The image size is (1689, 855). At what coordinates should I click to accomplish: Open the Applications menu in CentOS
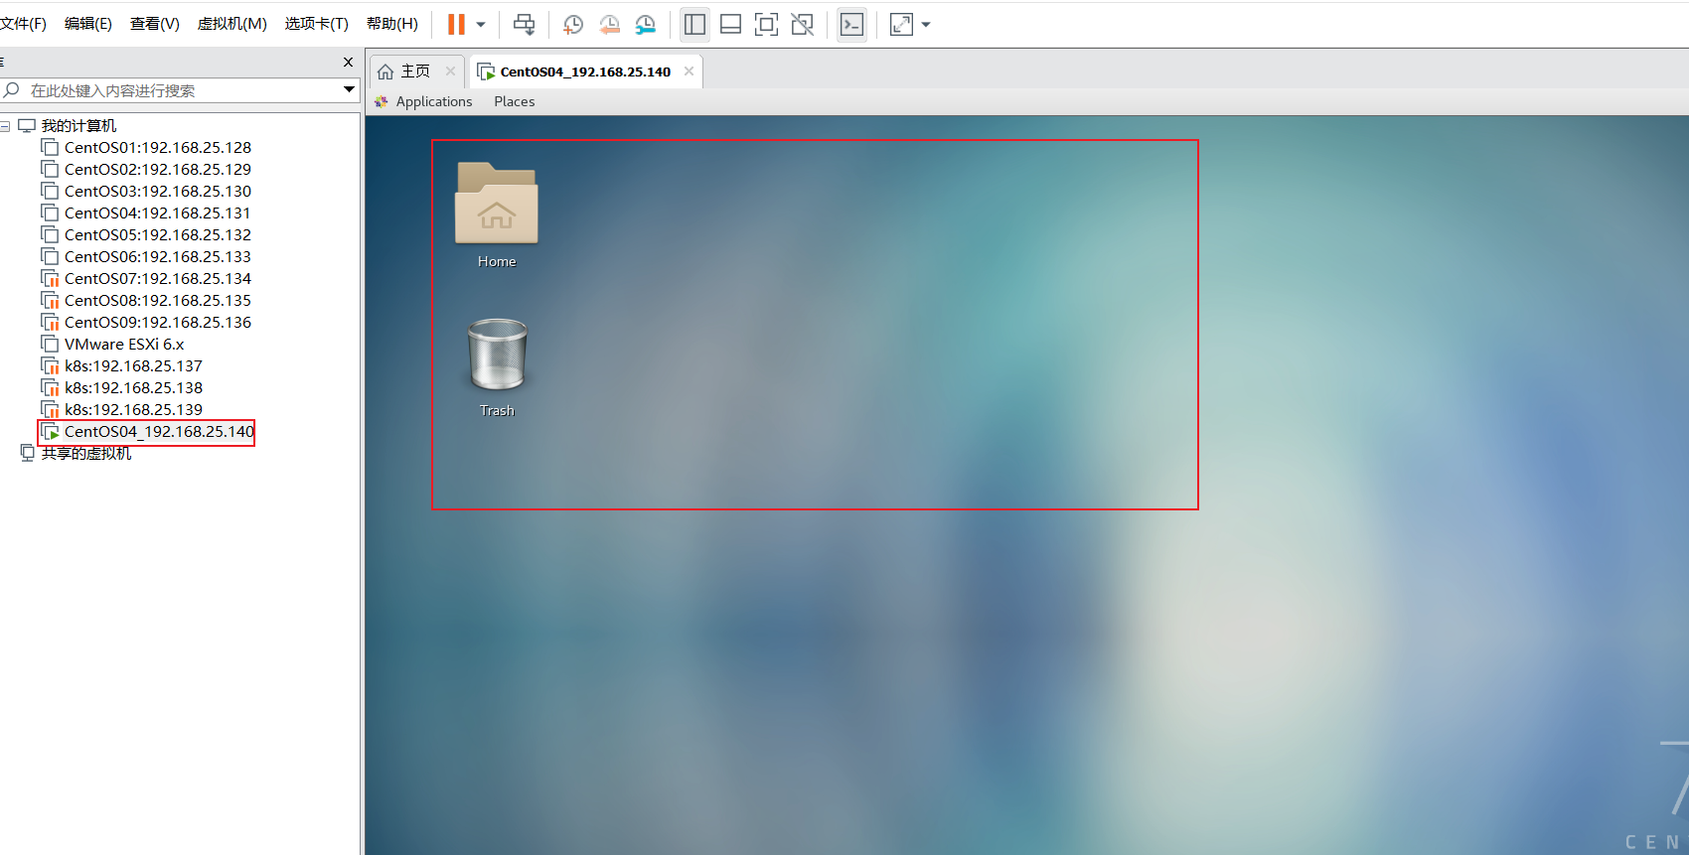click(x=434, y=101)
